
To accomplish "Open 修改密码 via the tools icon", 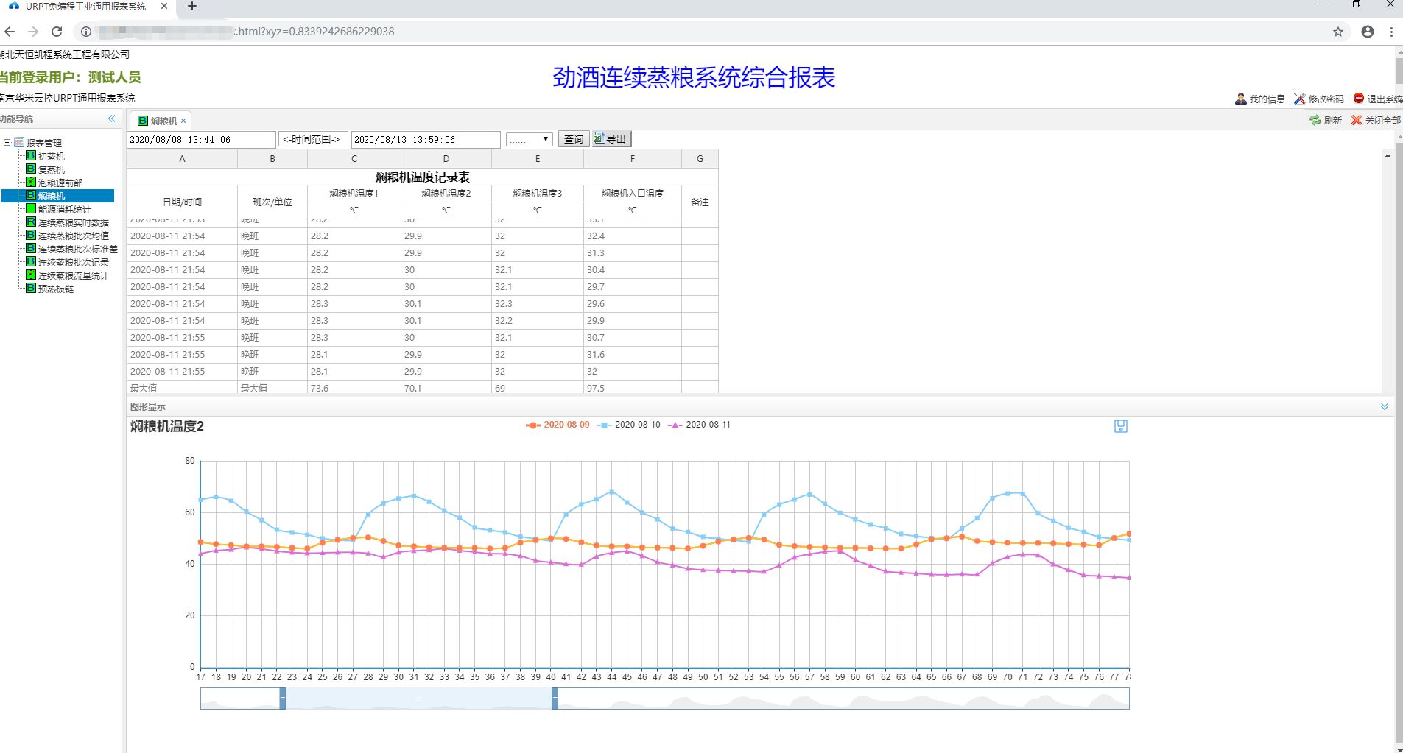I will tap(1300, 99).
